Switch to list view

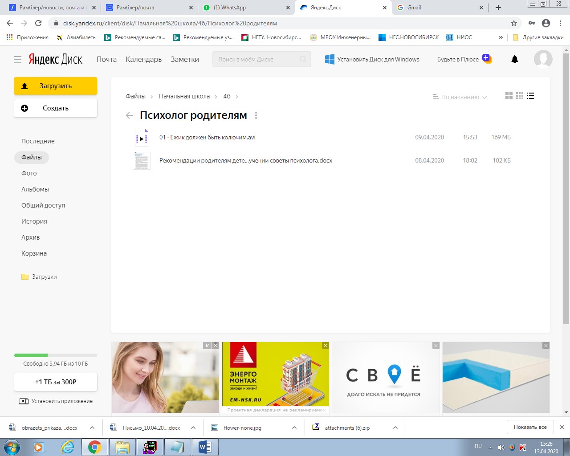click(530, 96)
